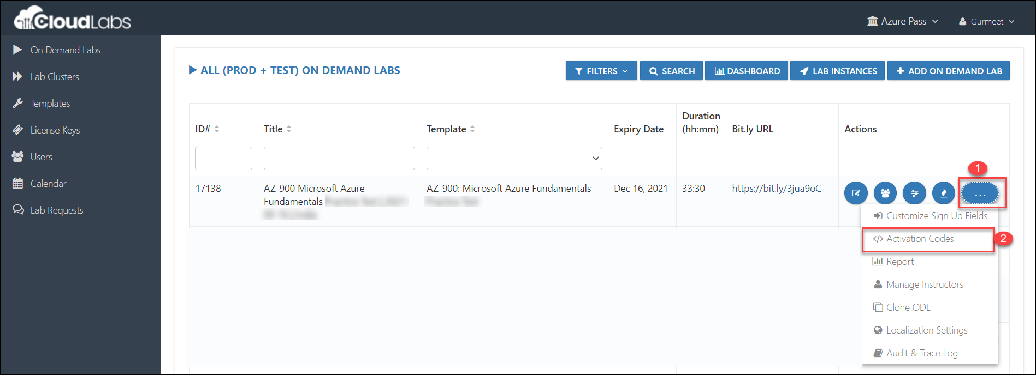Click the Dec 16, 2021 expiry date
Viewport: 1036px width, 375px height.
coord(641,189)
